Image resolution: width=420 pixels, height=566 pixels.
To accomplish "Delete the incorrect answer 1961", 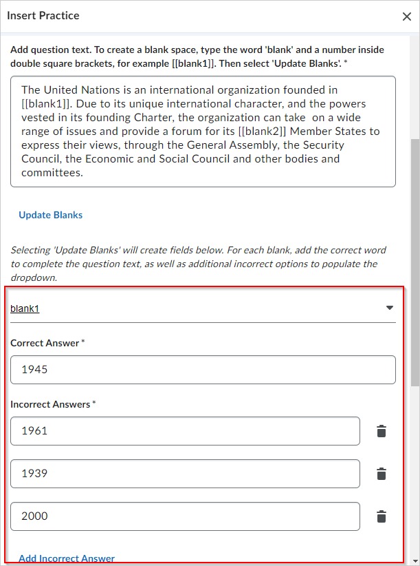I will point(382,431).
